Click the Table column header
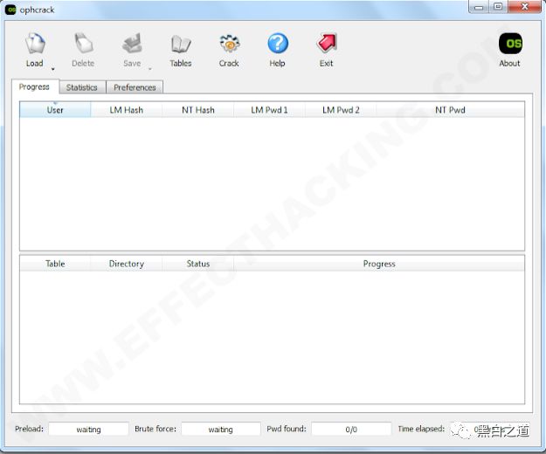The height and width of the screenshot is (454, 546). coord(55,264)
